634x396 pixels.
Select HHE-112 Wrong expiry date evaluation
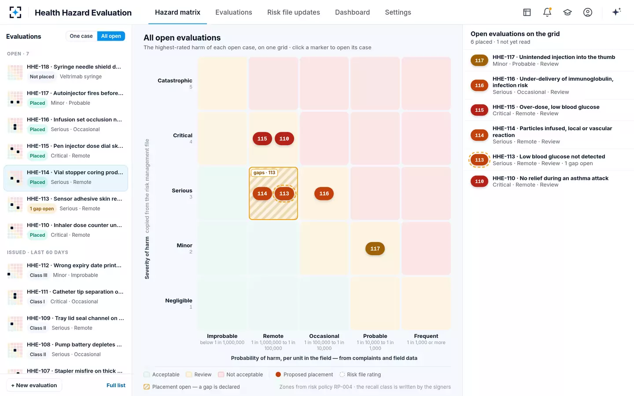pyautogui.click(x=66, y=271)
